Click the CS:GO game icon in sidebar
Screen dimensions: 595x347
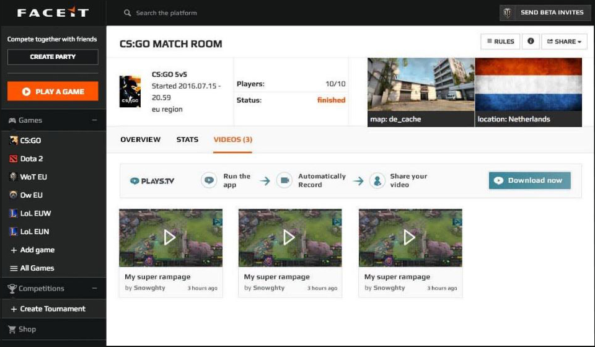(x=13, y=140)
